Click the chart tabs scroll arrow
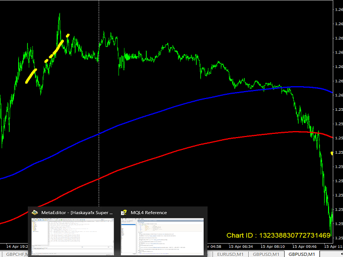The image size is (343, 257). (341, 254)
